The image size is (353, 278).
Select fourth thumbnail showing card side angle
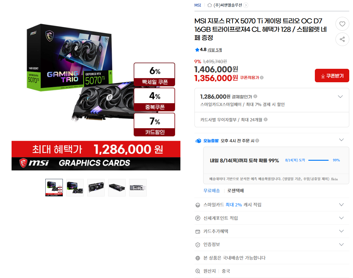[117, 188]
